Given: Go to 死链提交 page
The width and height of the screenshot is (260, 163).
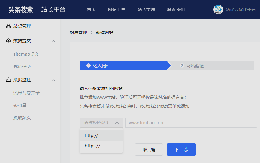Looking at the screenshot, I should (x=22, y=66).
